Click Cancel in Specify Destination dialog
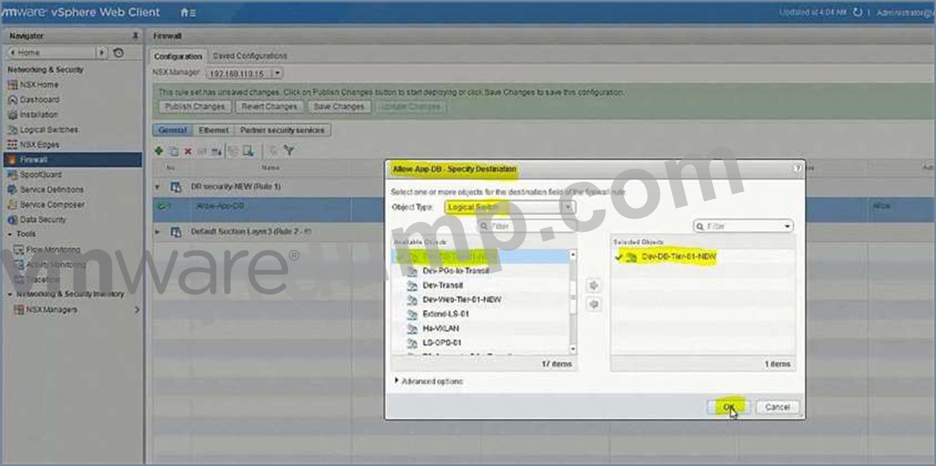 (777, 407)
